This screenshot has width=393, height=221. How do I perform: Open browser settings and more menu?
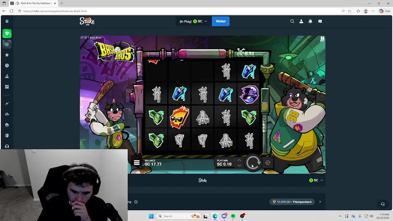click(x=373, y=11)
